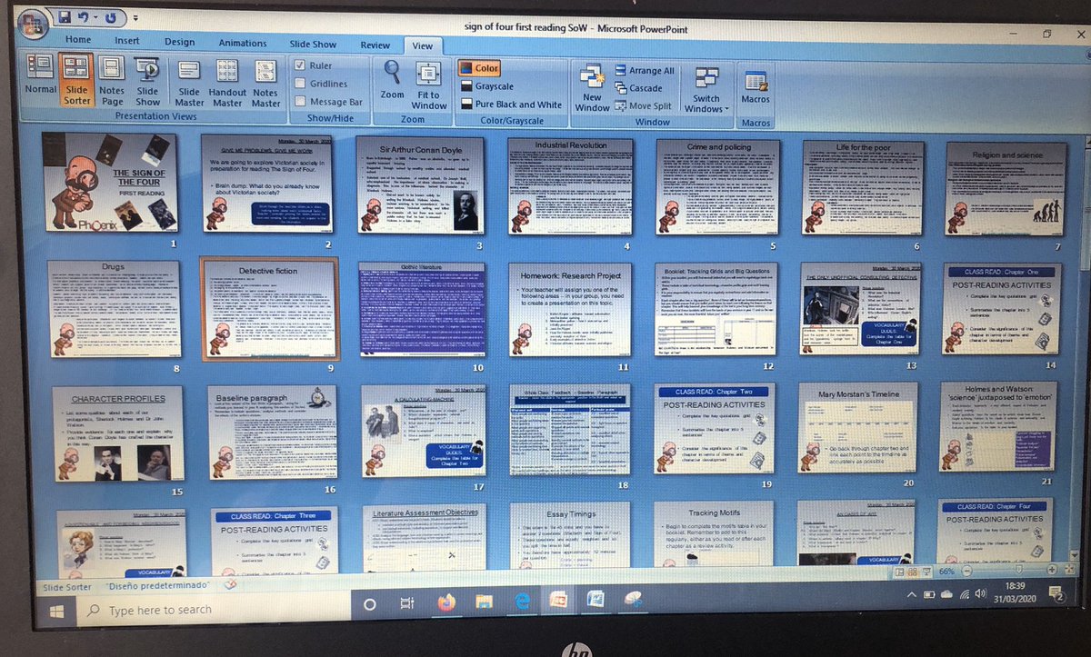
Task: Open the Switch Windows dropdown
Action: 706,90
